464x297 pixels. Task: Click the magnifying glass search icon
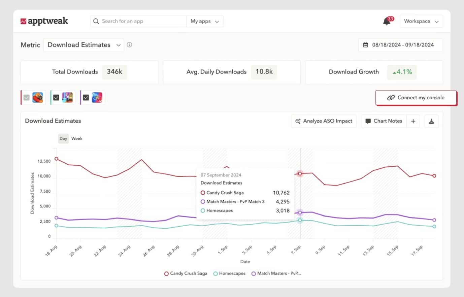pos(96,21)
